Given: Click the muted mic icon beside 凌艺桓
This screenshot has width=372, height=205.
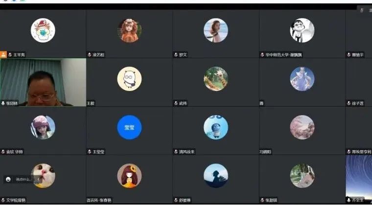Looking at the screenshot, I should point(90,55).
